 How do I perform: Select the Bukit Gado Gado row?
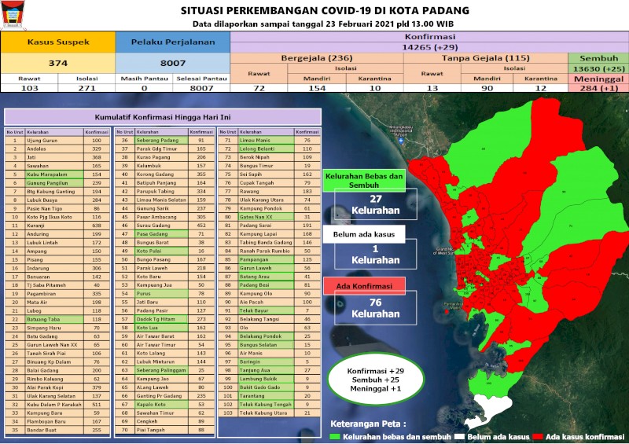(269, 387)
